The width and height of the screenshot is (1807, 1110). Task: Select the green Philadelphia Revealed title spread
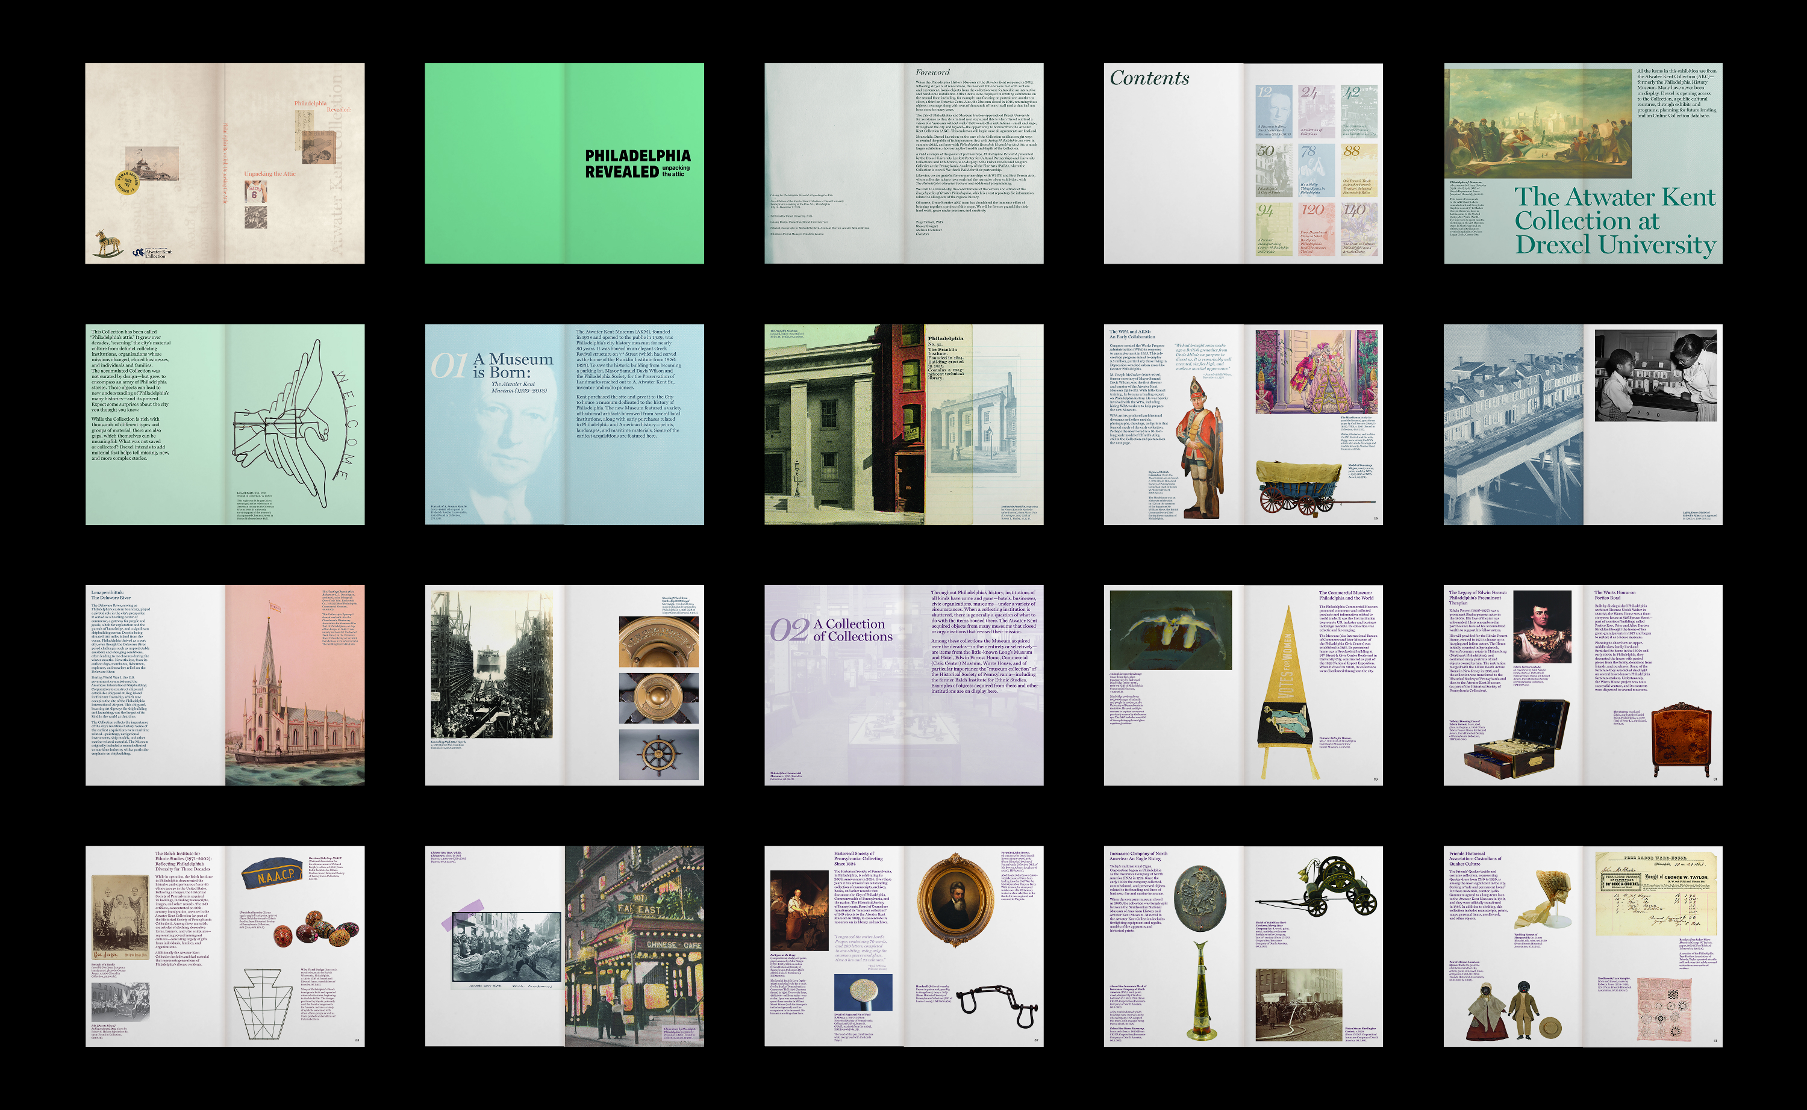pyautogui.click(x=564, y=163)
